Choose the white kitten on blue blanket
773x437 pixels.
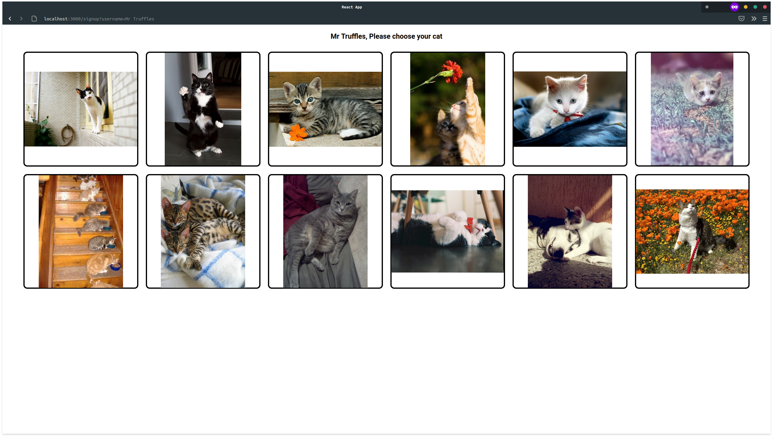(570, 109)
